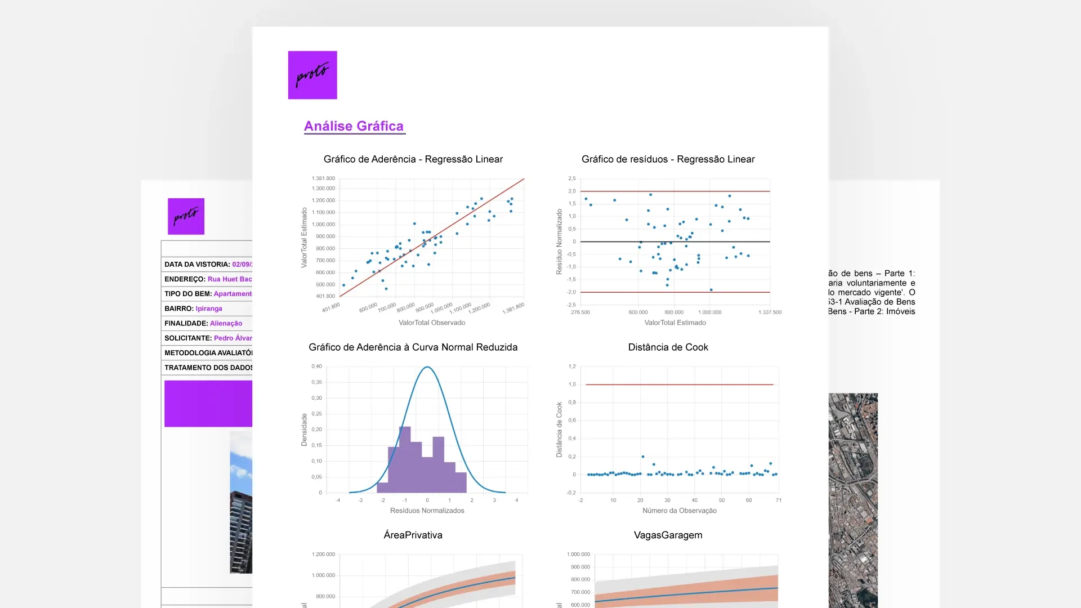Click the '1.337.500' x-axis value in residuals chart
This screenshot has width=1081, height=608.
pyautogui.click(x=770, y=312)
